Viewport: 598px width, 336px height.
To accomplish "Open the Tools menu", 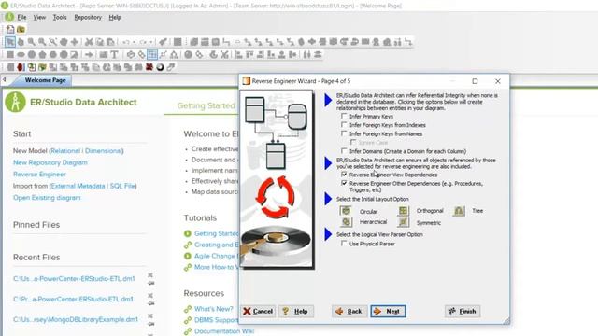I will pos(60,17).
